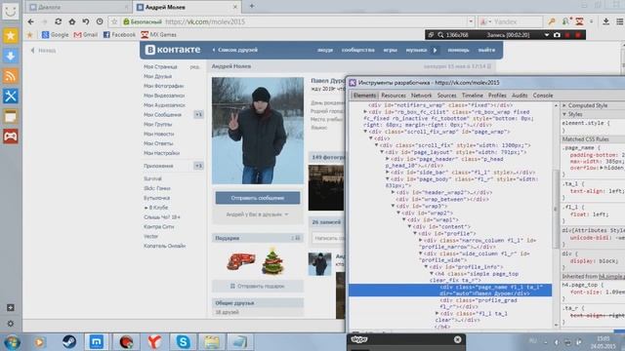Image resolution: width=625 pixels, height=351 pixels.
Task: Click the Christmas tree gift image
Action: pyautogui.click(x=272, y=261)
